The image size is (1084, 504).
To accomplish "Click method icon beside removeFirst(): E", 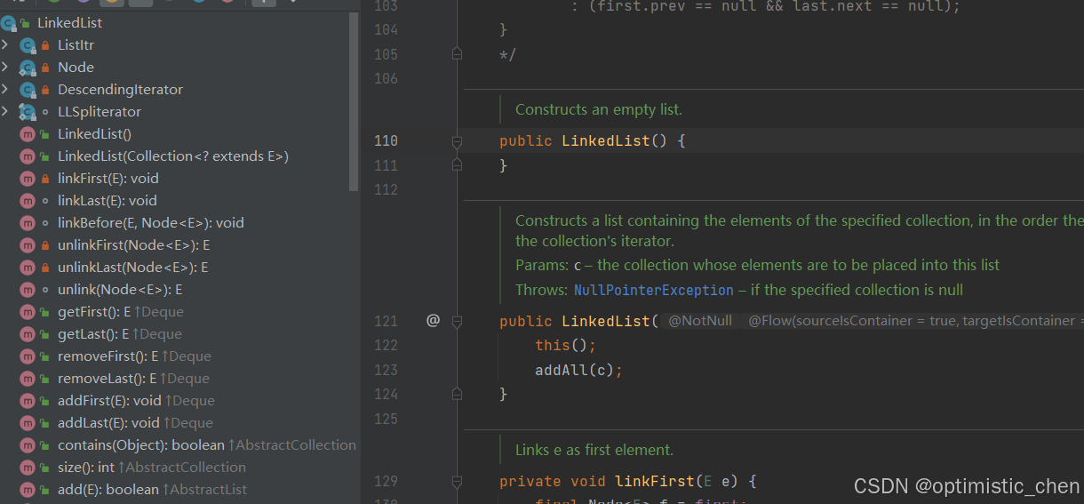I will point(28,356).
